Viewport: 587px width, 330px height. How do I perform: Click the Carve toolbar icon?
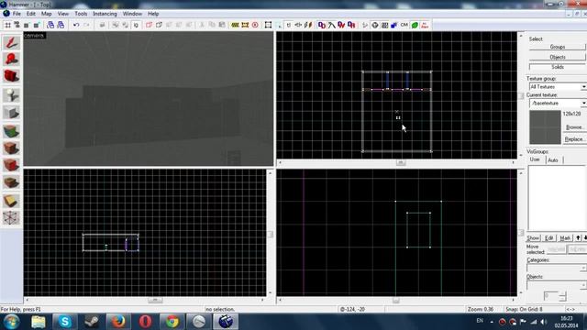pyautogui.click(x=102, y=25)
